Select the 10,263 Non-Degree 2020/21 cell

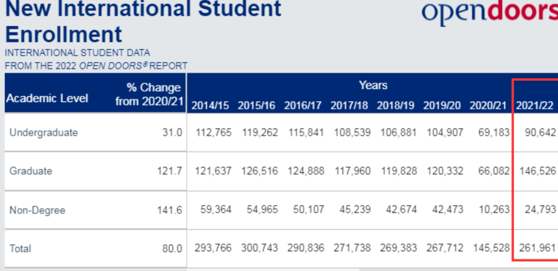click(x=494, y=209)
